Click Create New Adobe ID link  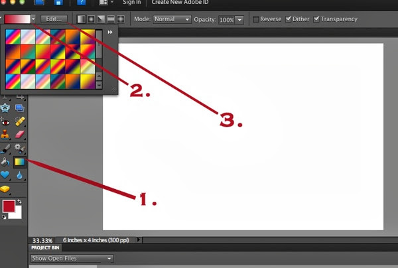(180, 3)
